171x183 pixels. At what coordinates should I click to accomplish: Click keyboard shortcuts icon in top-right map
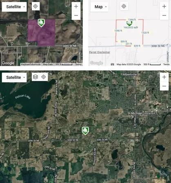[112, 64]
